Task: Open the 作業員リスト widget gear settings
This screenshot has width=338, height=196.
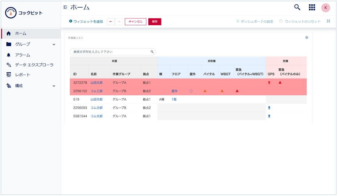Action: (306, 38)
